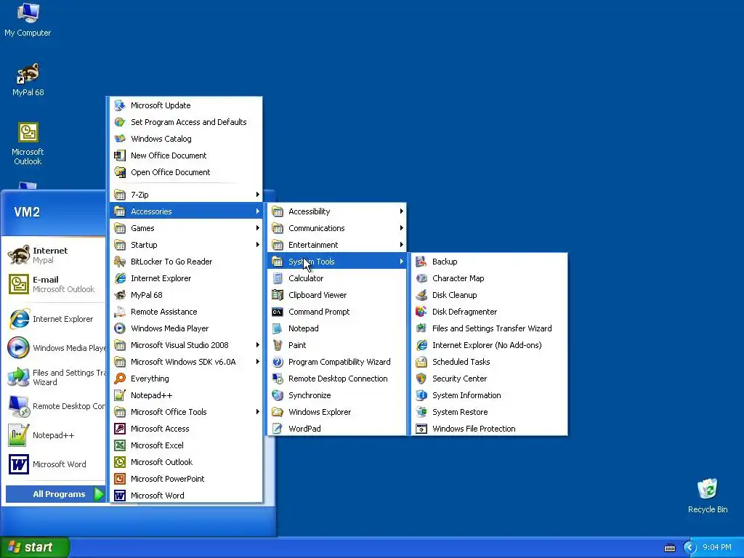Launch WordPad icon

point(278,429)
